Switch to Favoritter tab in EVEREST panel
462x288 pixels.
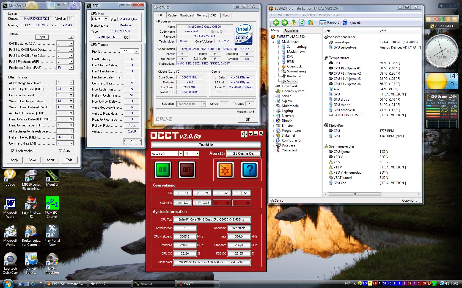(291, 31)
